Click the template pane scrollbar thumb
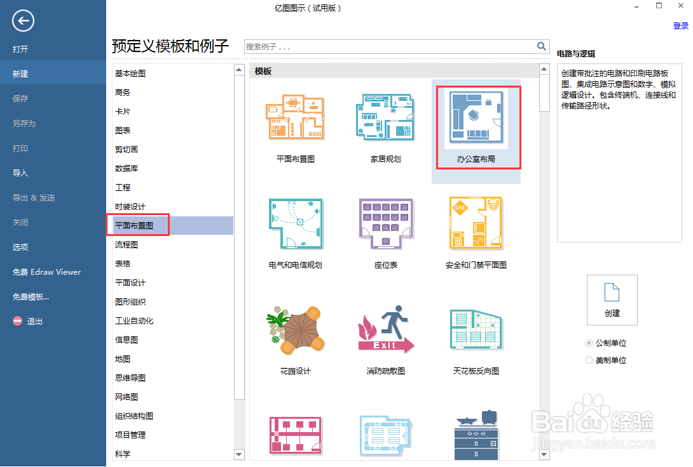Image resolution: width=693 pixels, height=467 pixels. [x=544, y=93]
